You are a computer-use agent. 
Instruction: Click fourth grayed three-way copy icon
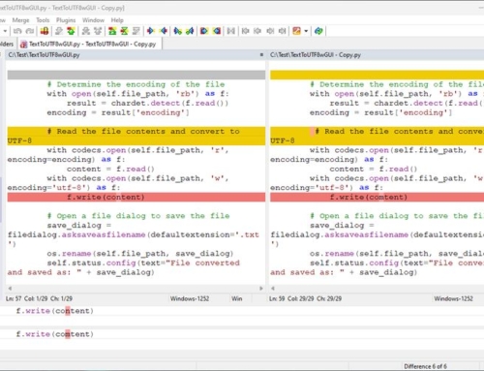coord(283,31)
